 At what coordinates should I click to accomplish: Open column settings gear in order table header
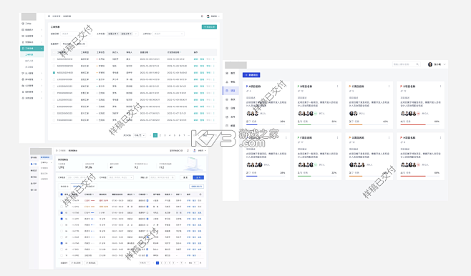pyautogui.click(x=200, y=194)
